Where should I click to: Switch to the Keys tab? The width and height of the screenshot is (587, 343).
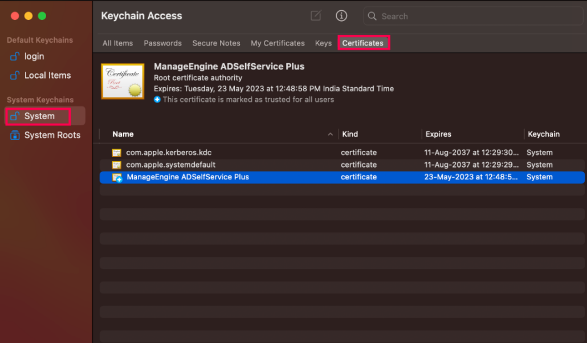[323, 43]
